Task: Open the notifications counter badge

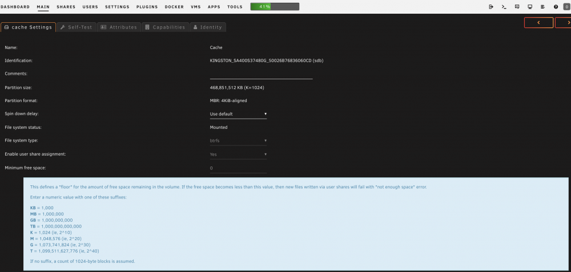Action: tap(566, 6)
